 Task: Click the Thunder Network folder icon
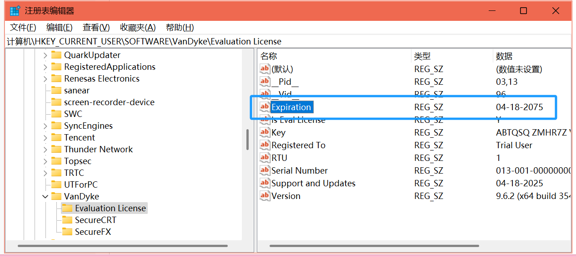[56, 149]
